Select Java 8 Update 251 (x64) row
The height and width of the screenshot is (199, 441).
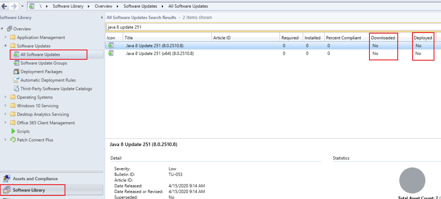click(273, 53)
